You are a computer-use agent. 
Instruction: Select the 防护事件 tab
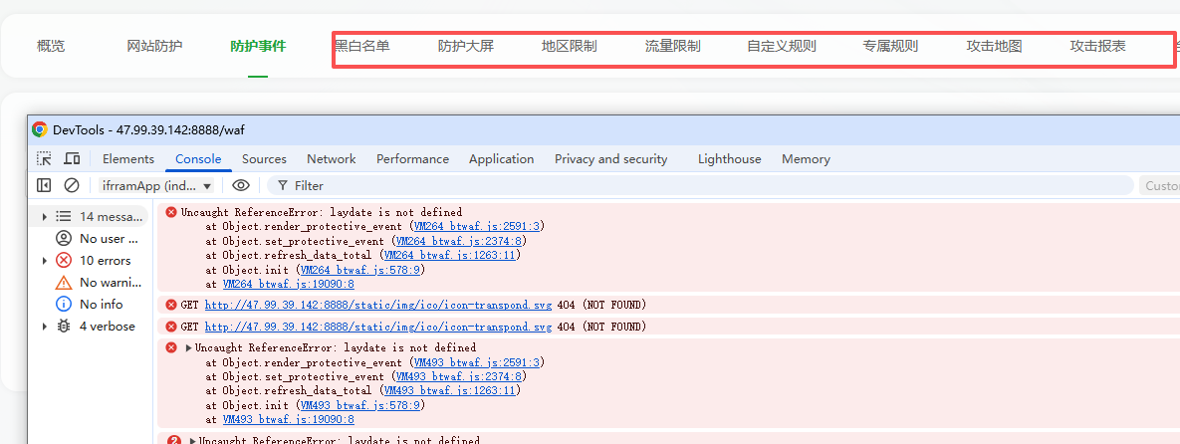pyautogui.click(x=258, y=46)
